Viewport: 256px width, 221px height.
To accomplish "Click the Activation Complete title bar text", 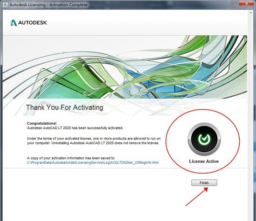I will pos(68,5).
